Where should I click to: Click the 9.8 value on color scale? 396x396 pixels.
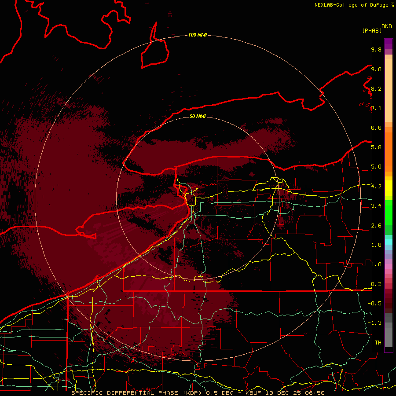376,49
